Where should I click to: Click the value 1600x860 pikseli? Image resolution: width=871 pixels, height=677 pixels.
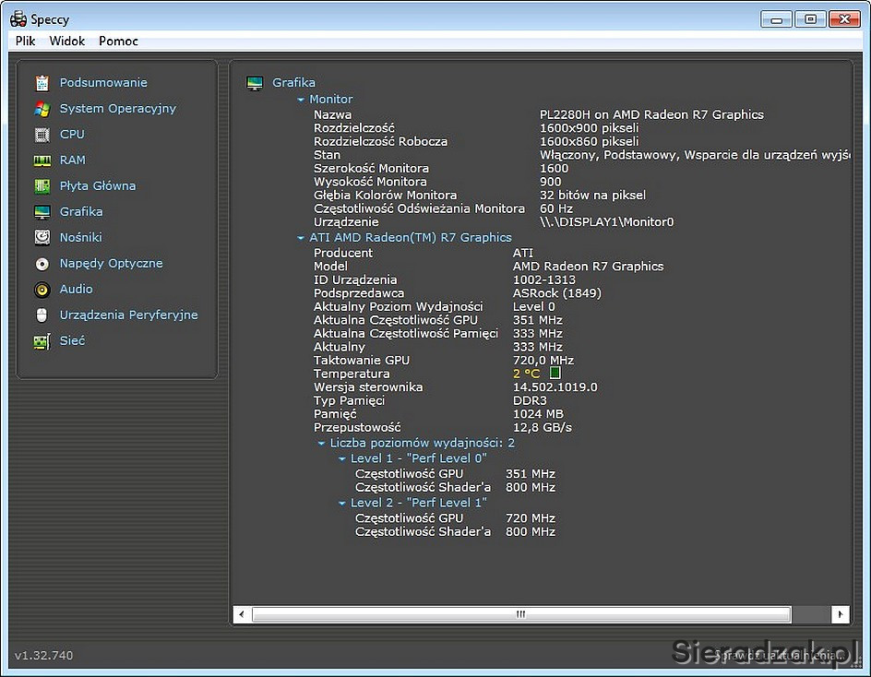[x=589, y=141]
